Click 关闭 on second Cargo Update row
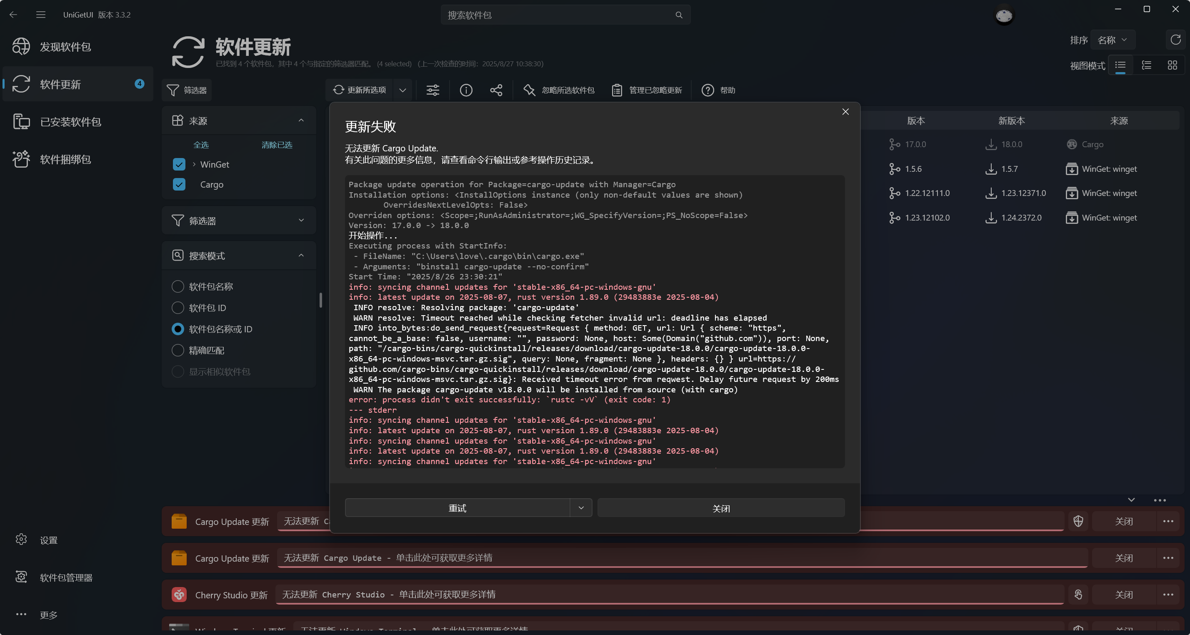The image size is (1190, 635). coord(1123,558)
